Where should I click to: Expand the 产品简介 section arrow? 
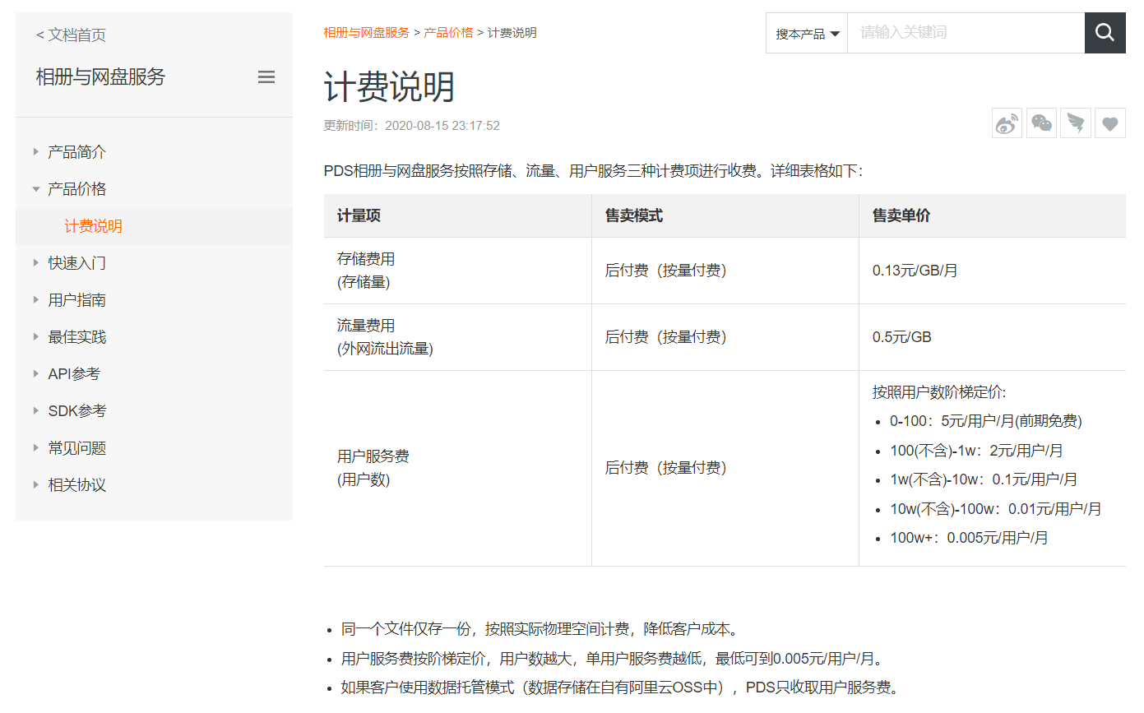pos(36,151)
